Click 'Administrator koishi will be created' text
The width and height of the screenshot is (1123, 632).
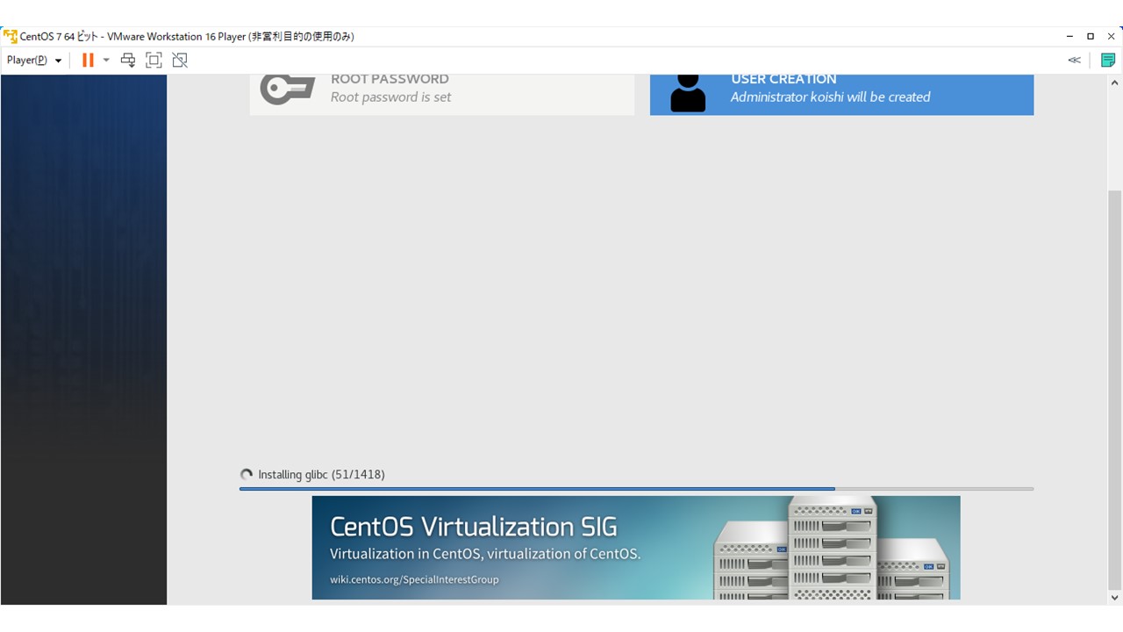click(x=831, y=97)
